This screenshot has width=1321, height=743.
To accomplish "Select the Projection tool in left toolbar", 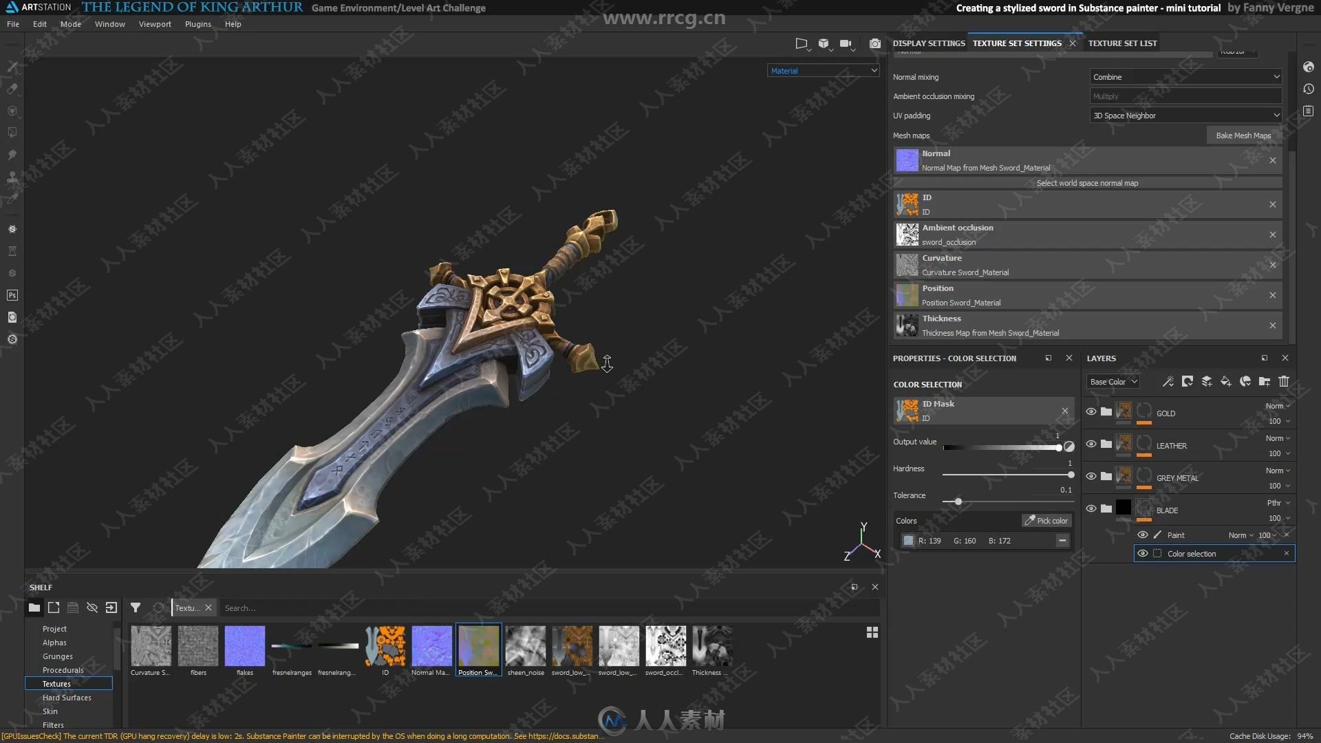I will click(x=12, y=111).
